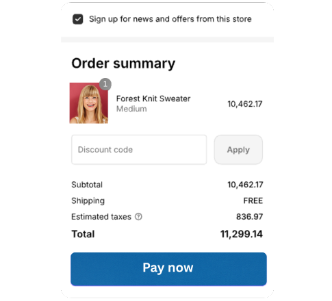
Task: Open the Forest Knit Sweater product thumbnail
Action: tap(89, 103)
